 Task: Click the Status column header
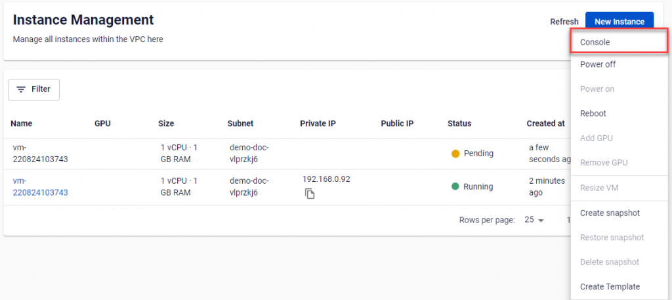tap(459, 123)
